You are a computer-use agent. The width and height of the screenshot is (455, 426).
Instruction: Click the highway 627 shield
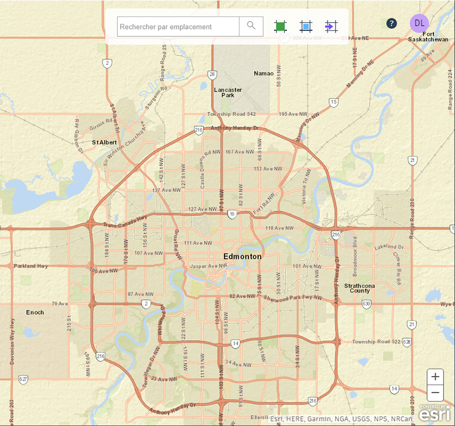pos(23,379)
